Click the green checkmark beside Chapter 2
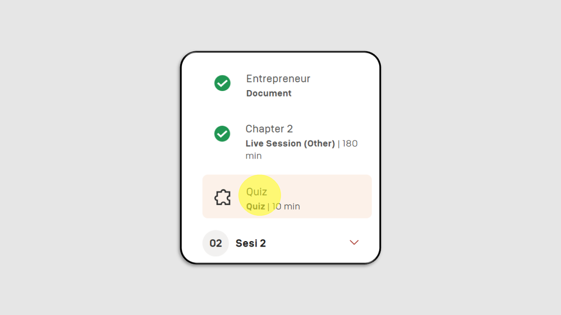This screenshot has width=561, height=315. tap(222, 133)
